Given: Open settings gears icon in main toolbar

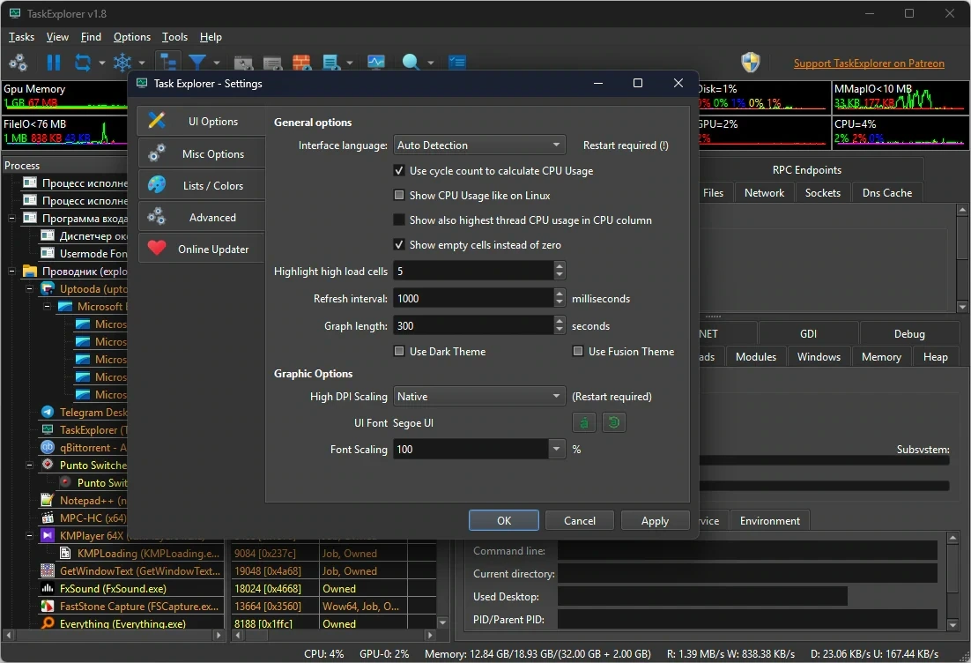Looking at the screenshot, I should [18, 63].
